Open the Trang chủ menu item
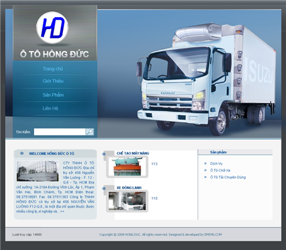The width and height of the screenshot is (286, 250). pyautogui.click(x=53, y=69)
